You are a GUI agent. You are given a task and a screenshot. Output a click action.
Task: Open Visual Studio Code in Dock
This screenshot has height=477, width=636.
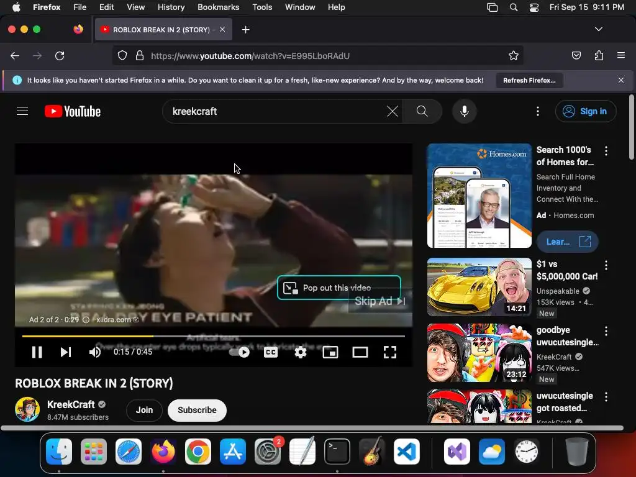407,451
